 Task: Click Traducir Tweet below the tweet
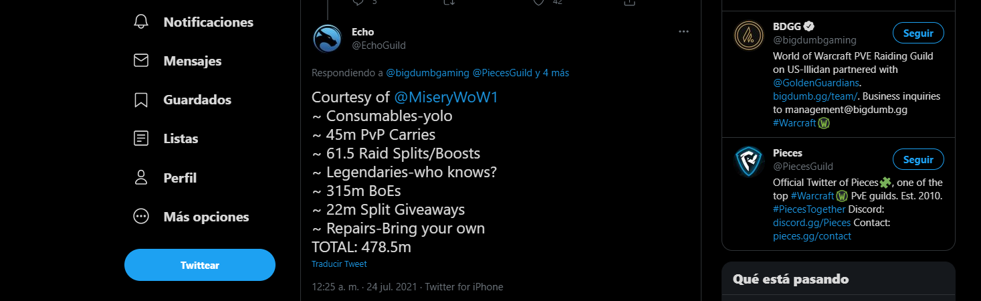click(339, 264)
